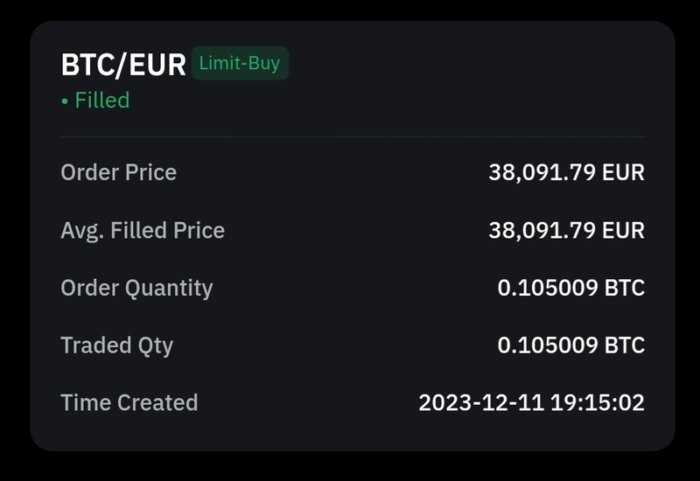Select the Avg. Filled Price label
The image size is (700, 481).
coord(143,230)
